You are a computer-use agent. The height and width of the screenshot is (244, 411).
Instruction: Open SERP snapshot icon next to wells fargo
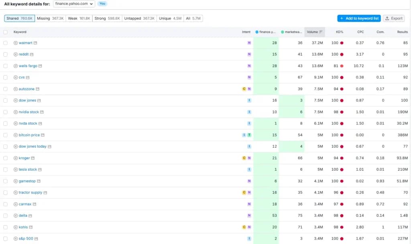[x=41, y=66]
